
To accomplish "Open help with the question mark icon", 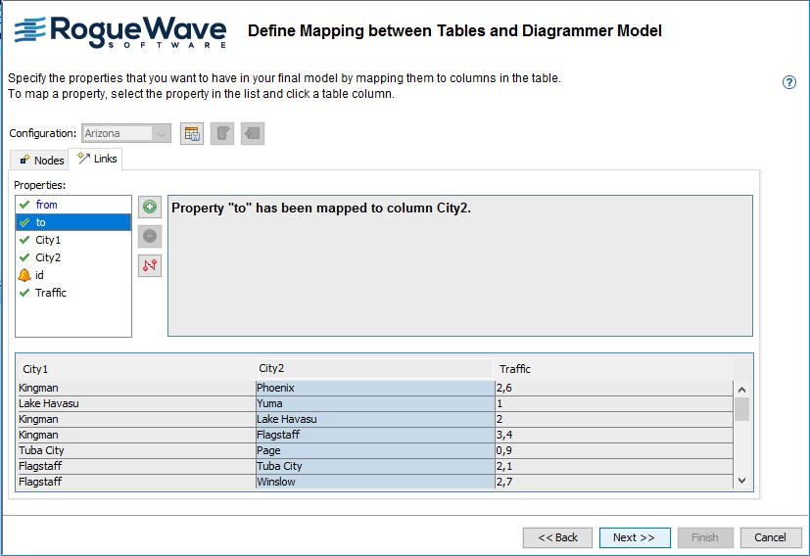I will (789, 83).
